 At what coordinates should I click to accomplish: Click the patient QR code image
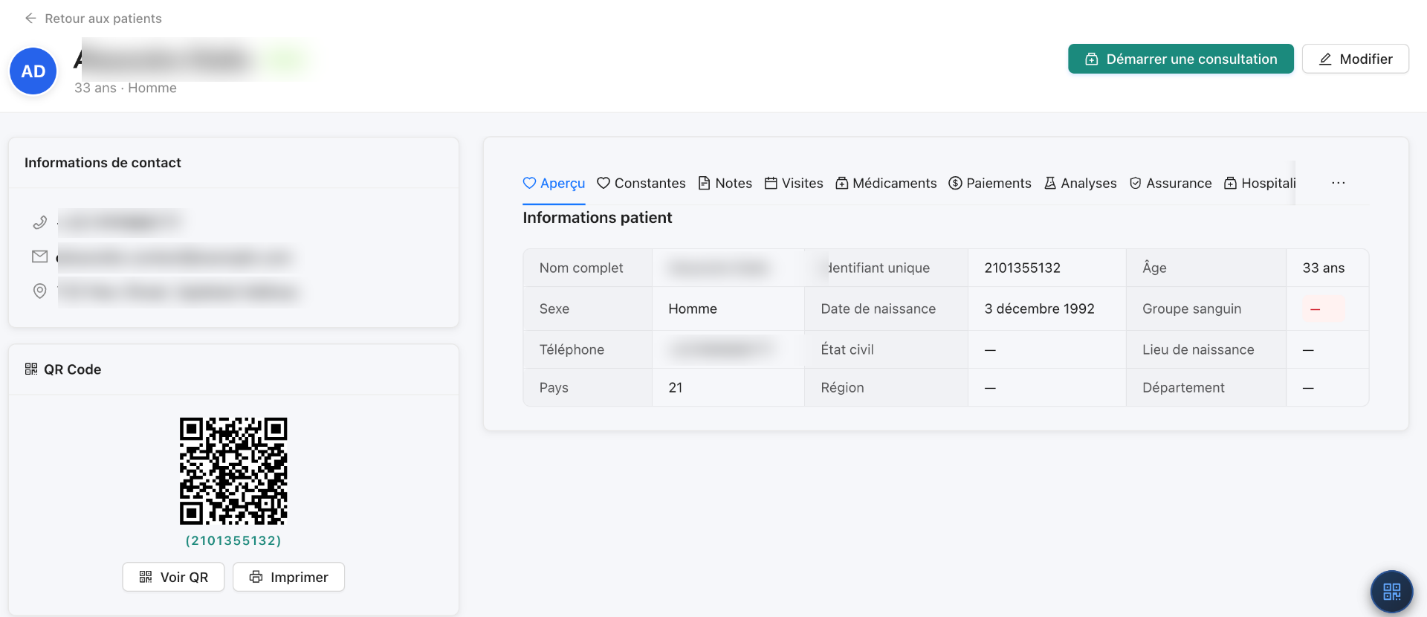click(233, 471)
